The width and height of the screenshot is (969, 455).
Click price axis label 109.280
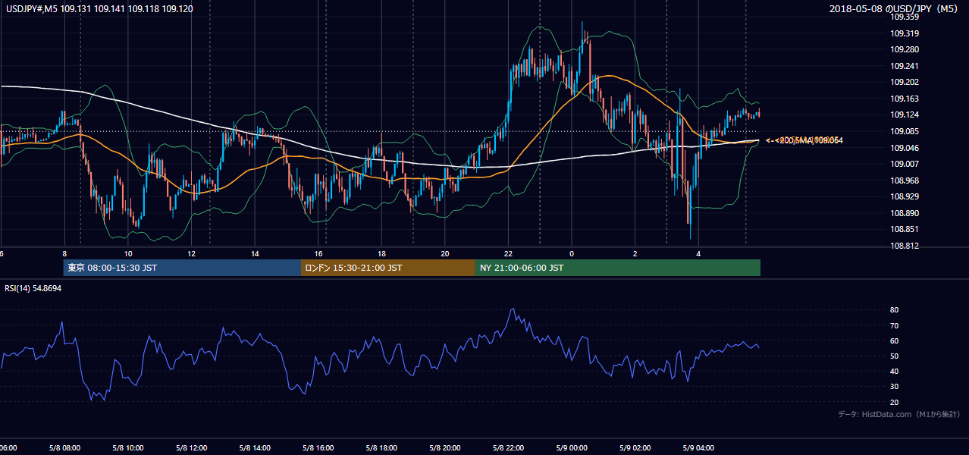point(905,49)
